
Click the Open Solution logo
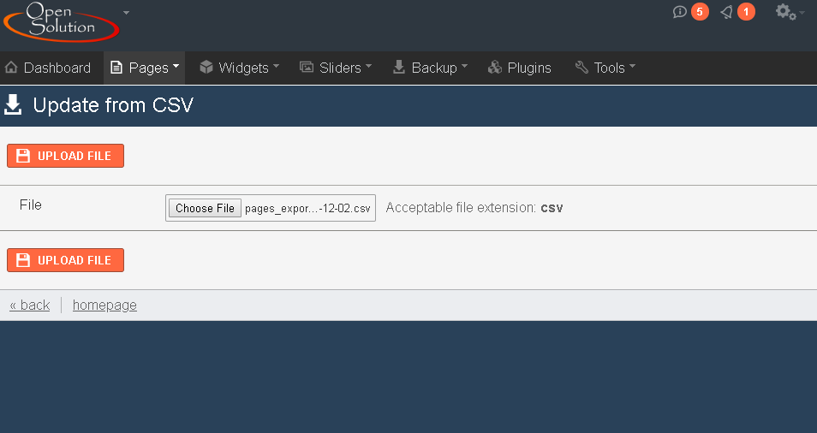coord(62,22)
